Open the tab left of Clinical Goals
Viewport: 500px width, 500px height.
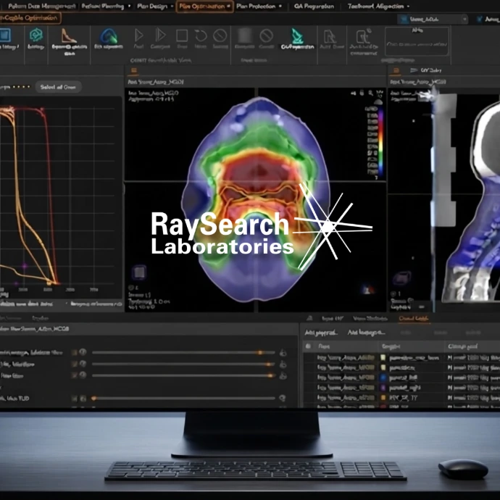pyautogui.click(x=370, y=319)
